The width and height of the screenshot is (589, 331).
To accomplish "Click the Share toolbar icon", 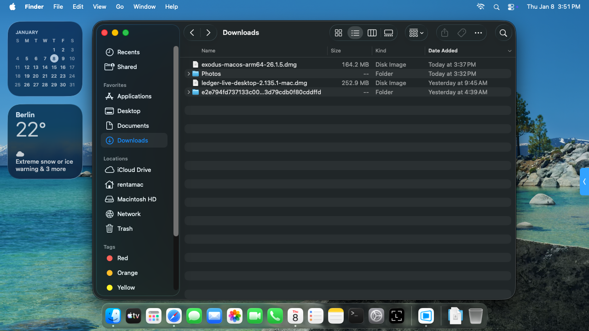I will coord(444,33).
